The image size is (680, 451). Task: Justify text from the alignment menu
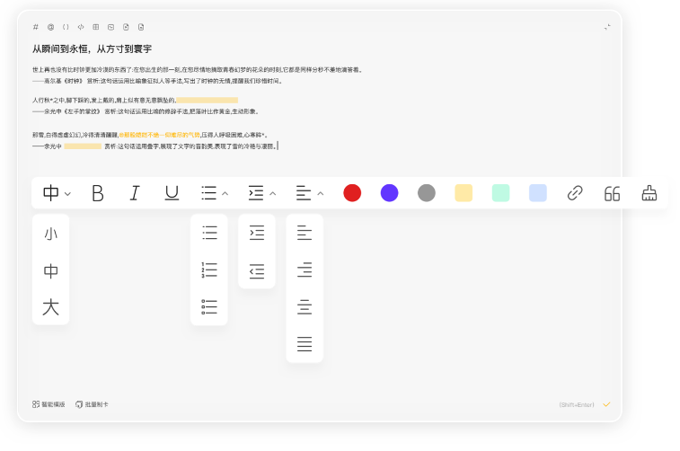click(305, 344)
